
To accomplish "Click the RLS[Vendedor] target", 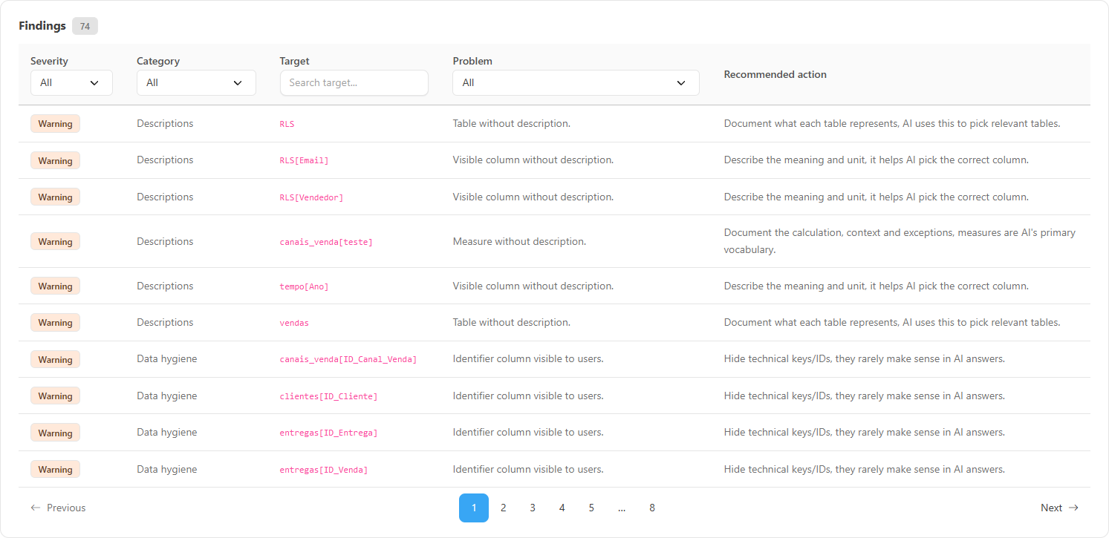I will [311, 197].
